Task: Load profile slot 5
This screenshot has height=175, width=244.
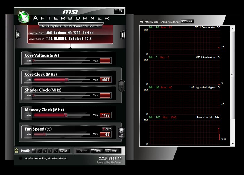Action: [56, 151]
